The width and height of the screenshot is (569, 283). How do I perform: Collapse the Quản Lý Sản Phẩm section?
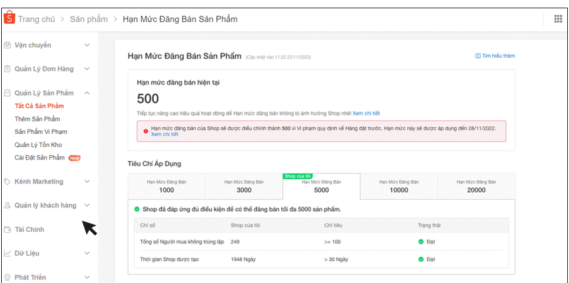pos(87,93)
